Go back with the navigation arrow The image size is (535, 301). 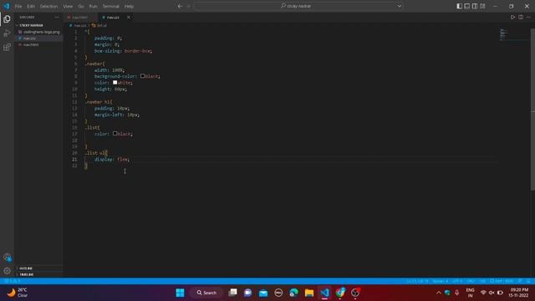coord(180,6)
